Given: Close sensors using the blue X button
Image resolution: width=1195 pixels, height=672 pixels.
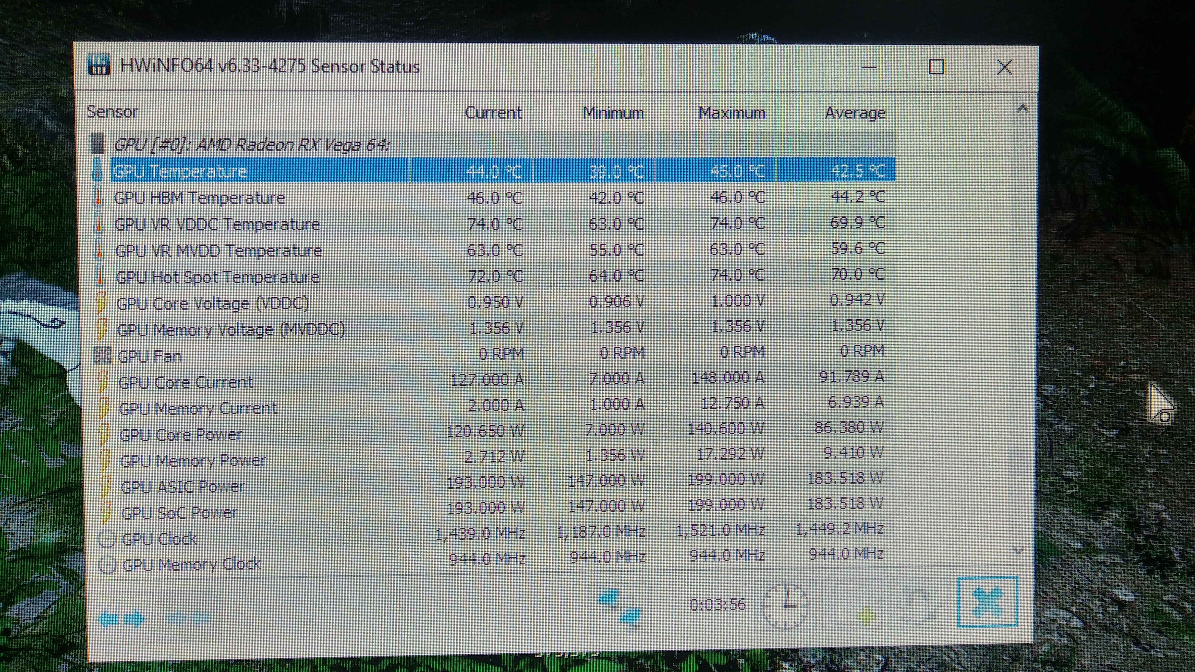Looking at the screenshot, I should (988, 602).
